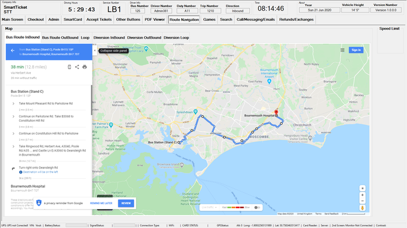
Task: Click the Street View pegman icon
Action: pyautogui.click(x=362, y=208)
